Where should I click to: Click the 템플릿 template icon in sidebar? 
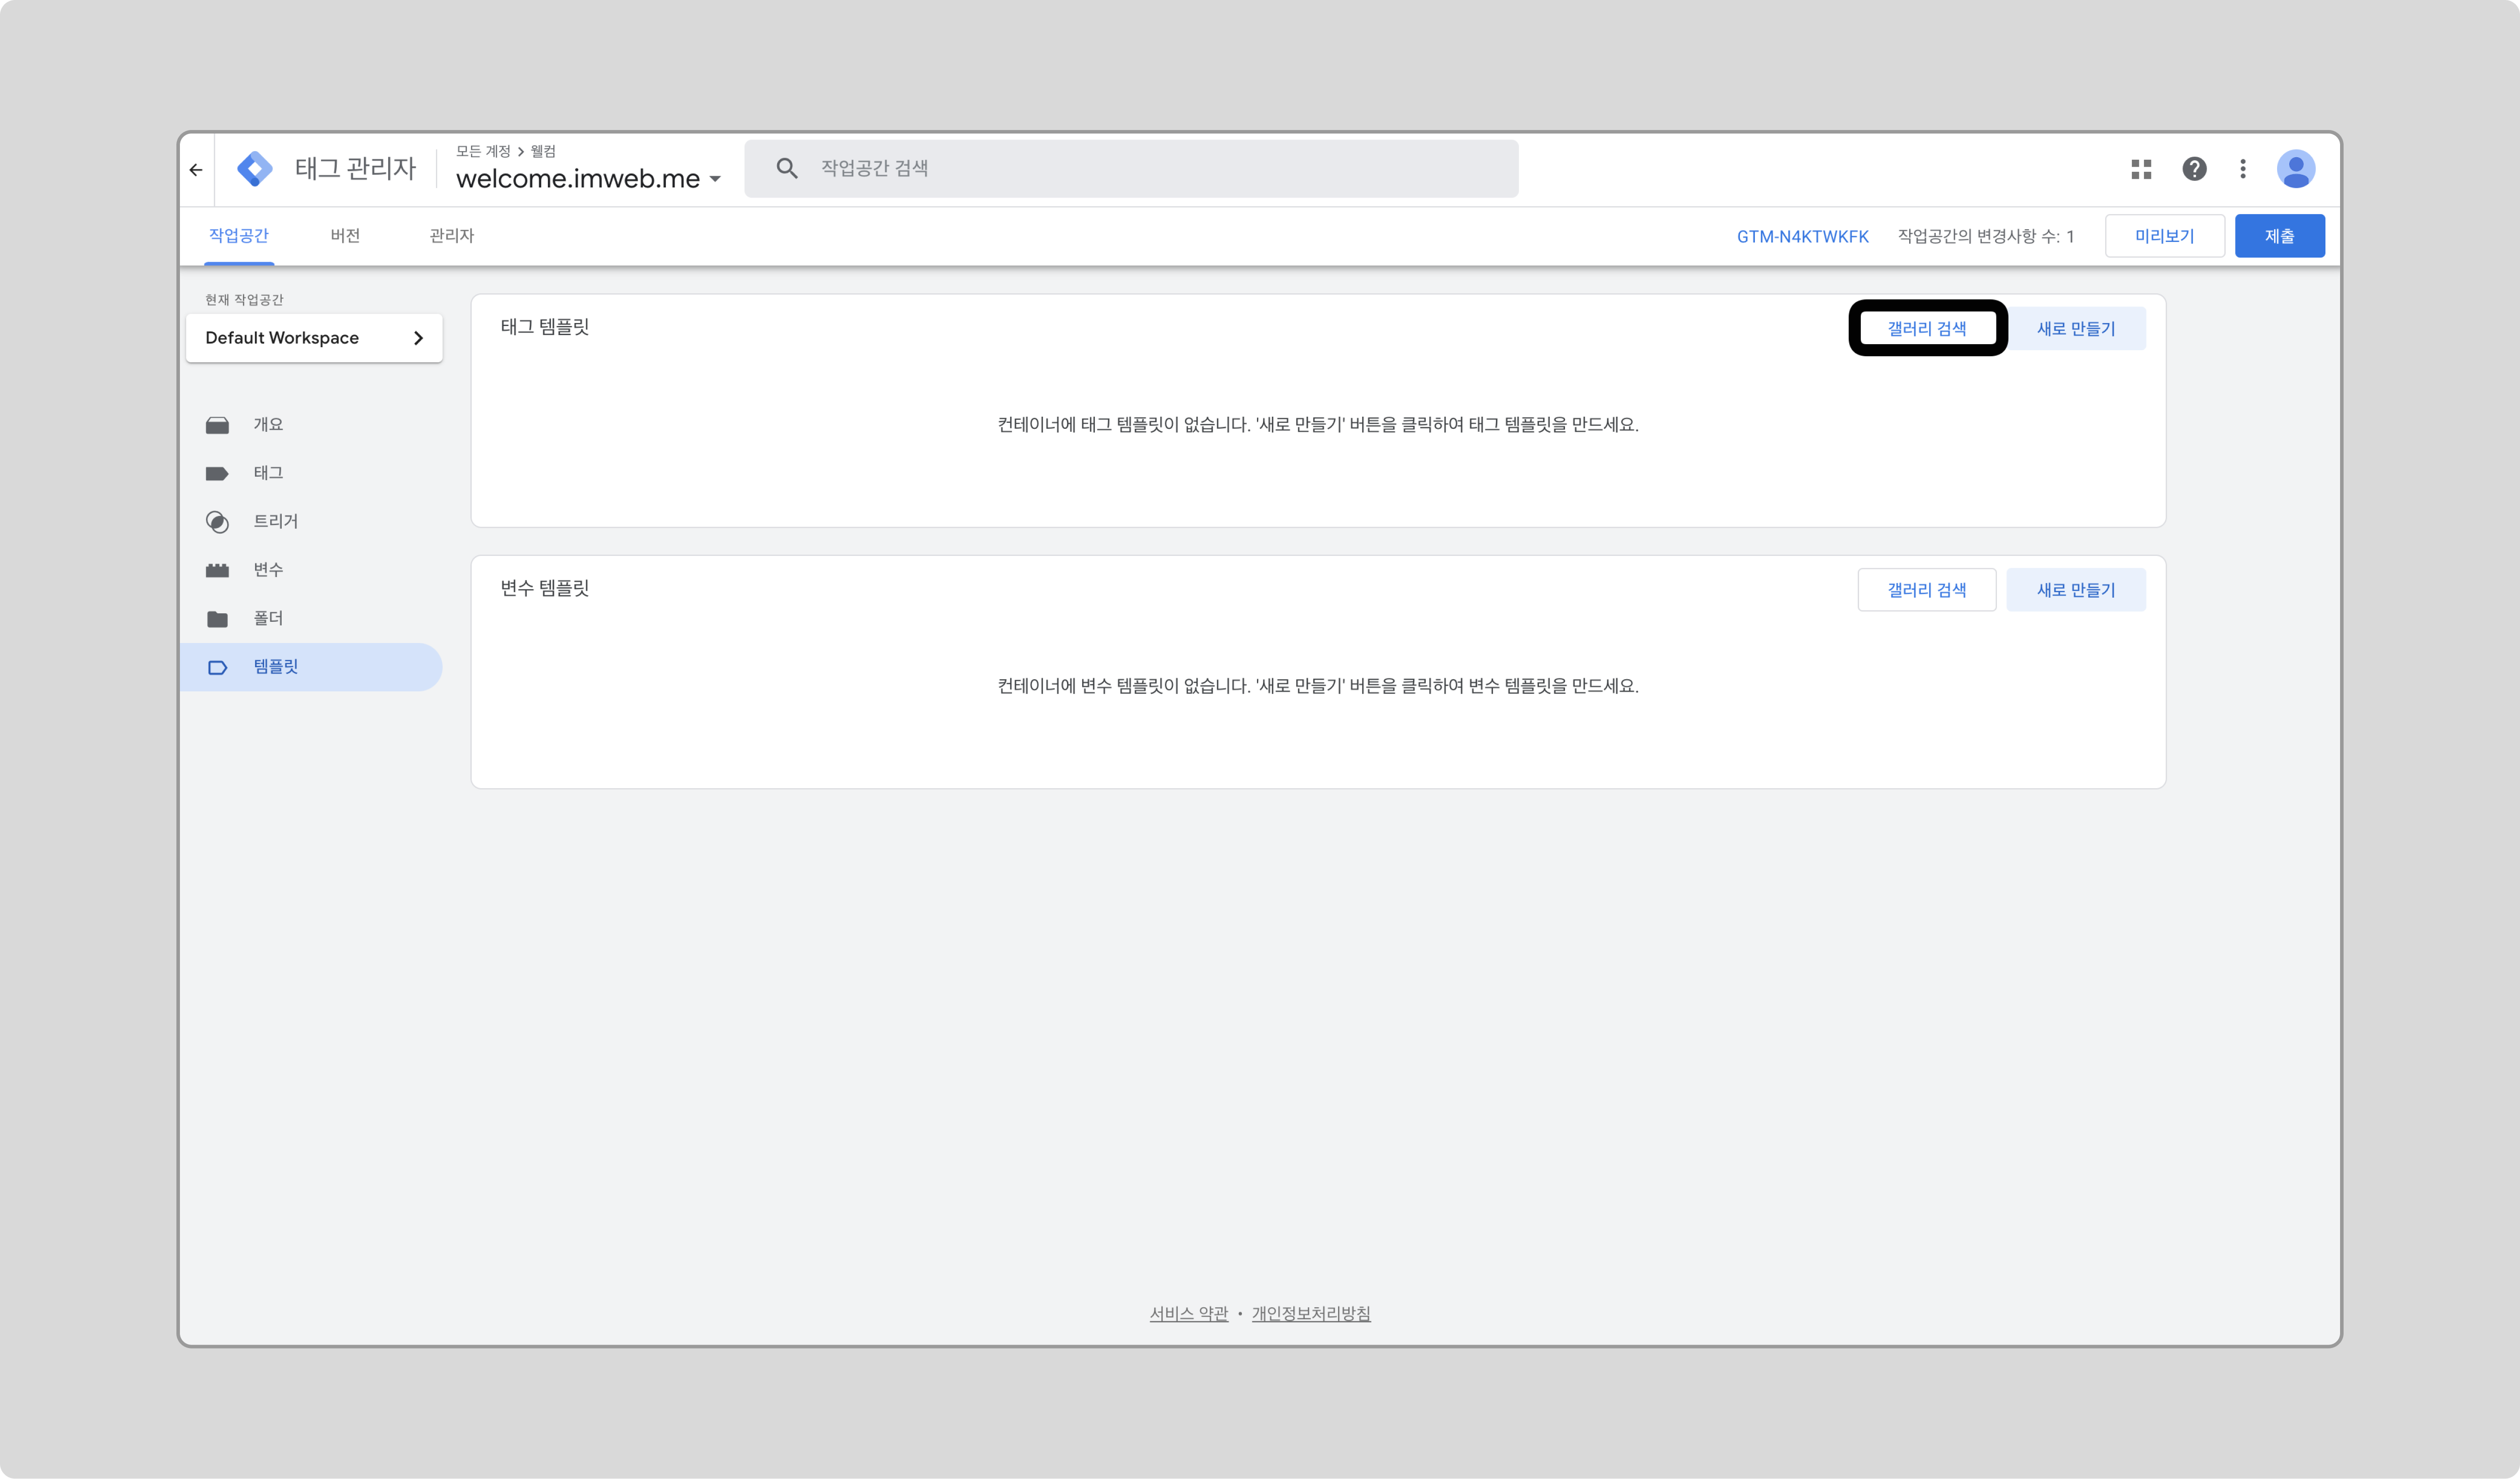pyautogui.click(x=217, y=667)
